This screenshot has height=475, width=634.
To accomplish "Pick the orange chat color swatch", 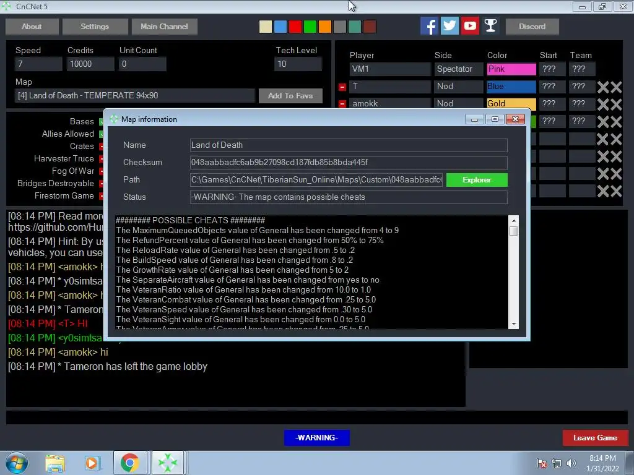I will (x=324, y=27).
